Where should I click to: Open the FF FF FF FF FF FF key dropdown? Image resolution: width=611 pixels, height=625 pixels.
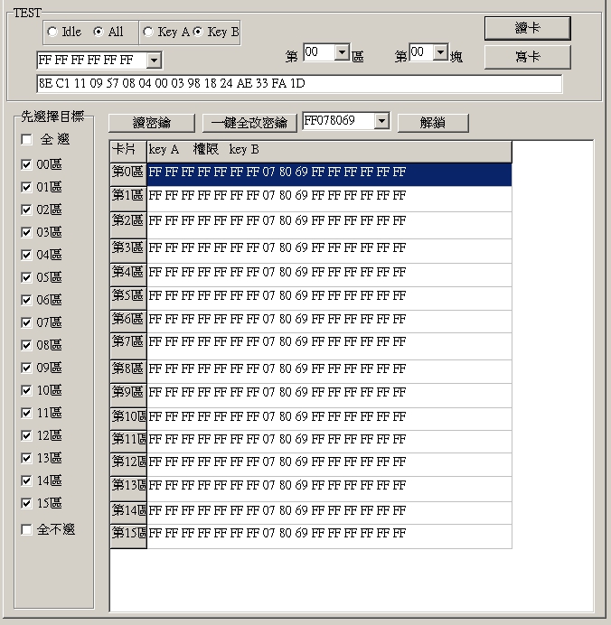(153, 61)
